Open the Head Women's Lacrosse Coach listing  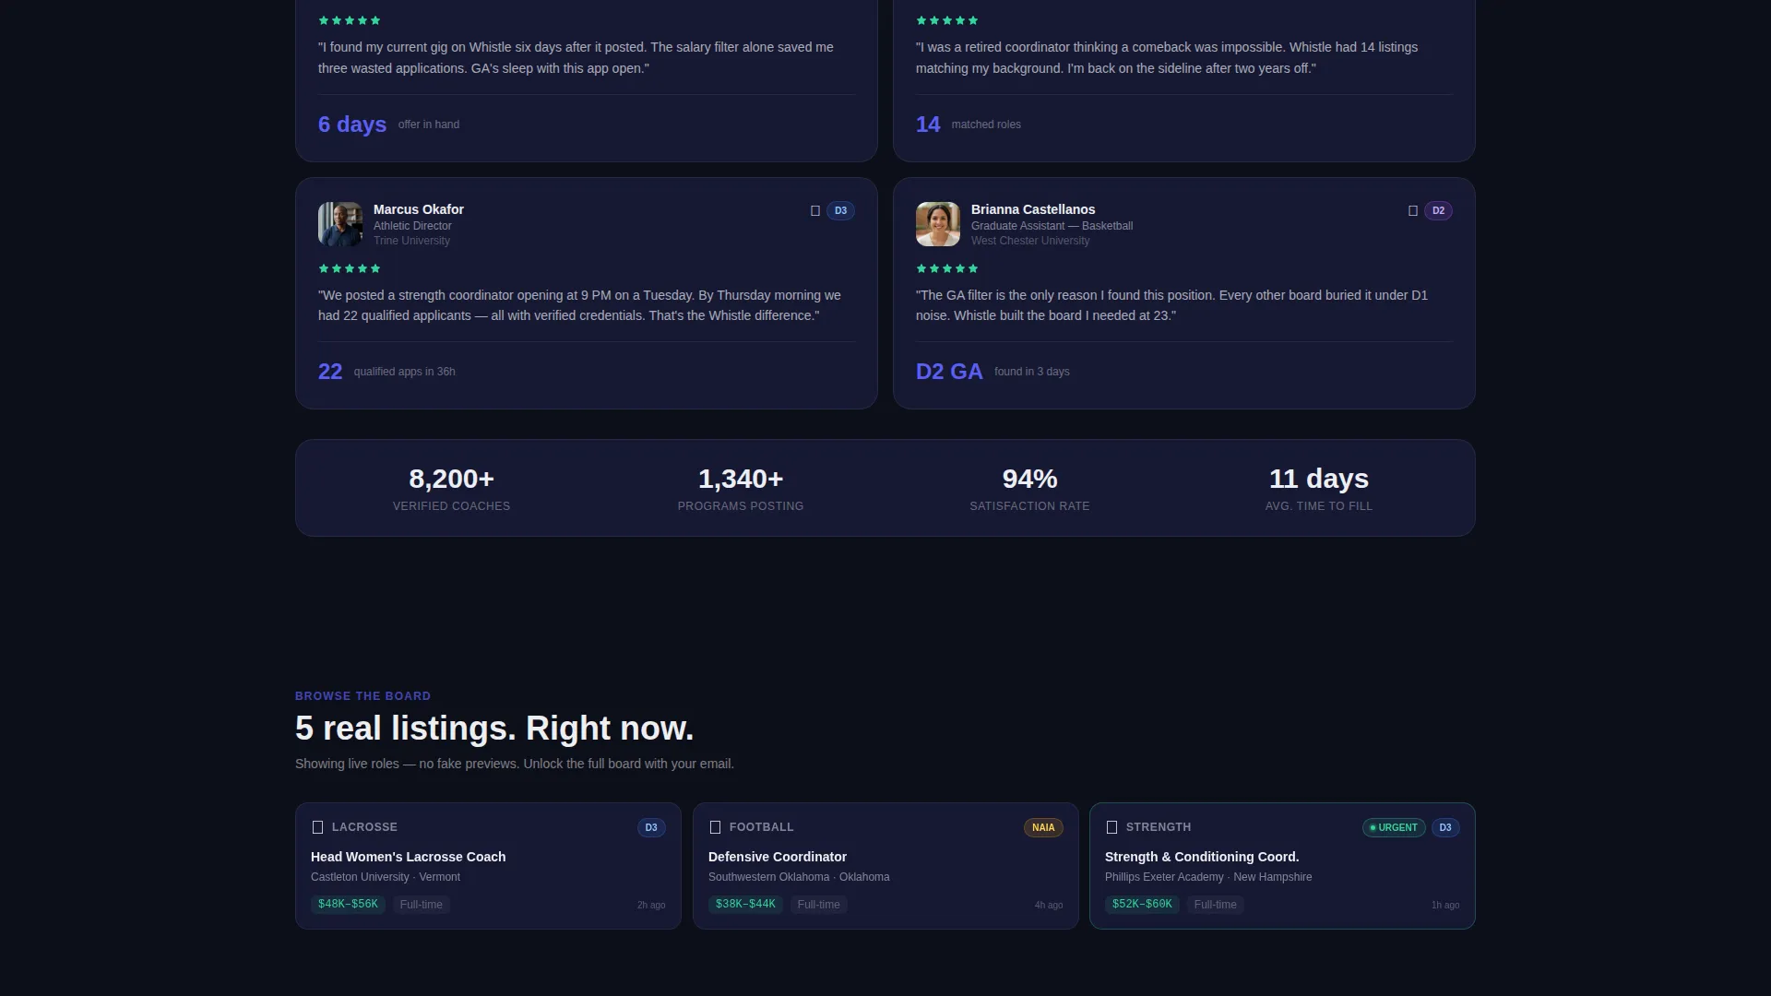pos(488,866)
